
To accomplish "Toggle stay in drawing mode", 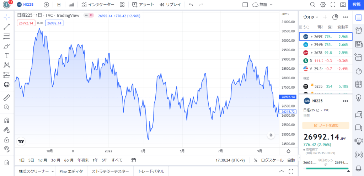I will pyautogui.click(x=7, y=130).
